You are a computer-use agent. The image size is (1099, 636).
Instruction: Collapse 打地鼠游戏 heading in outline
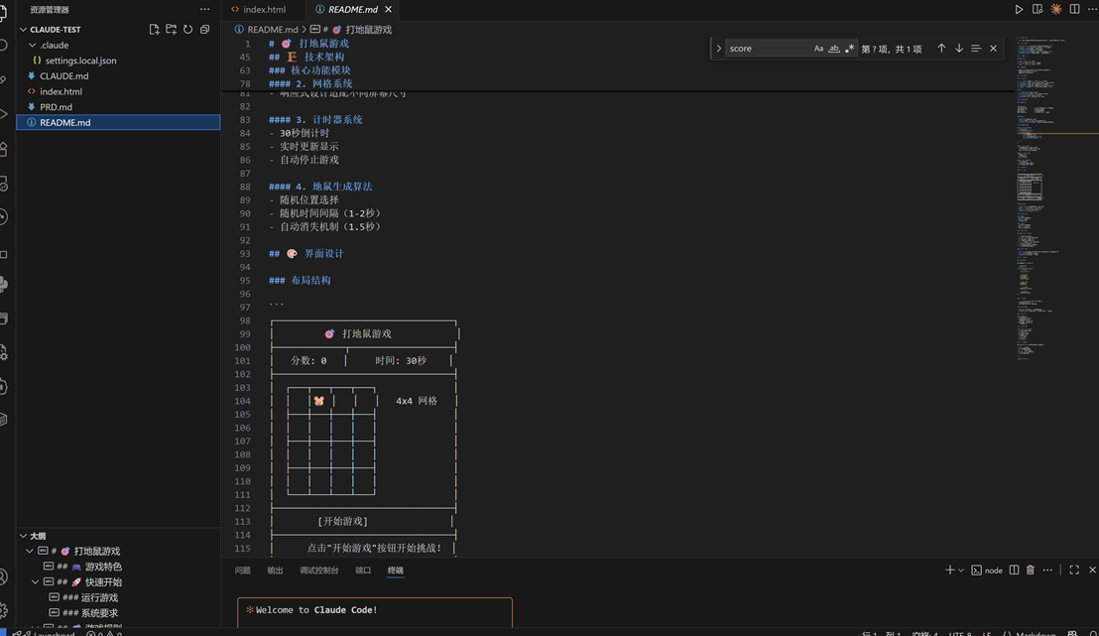coord(30,551)
